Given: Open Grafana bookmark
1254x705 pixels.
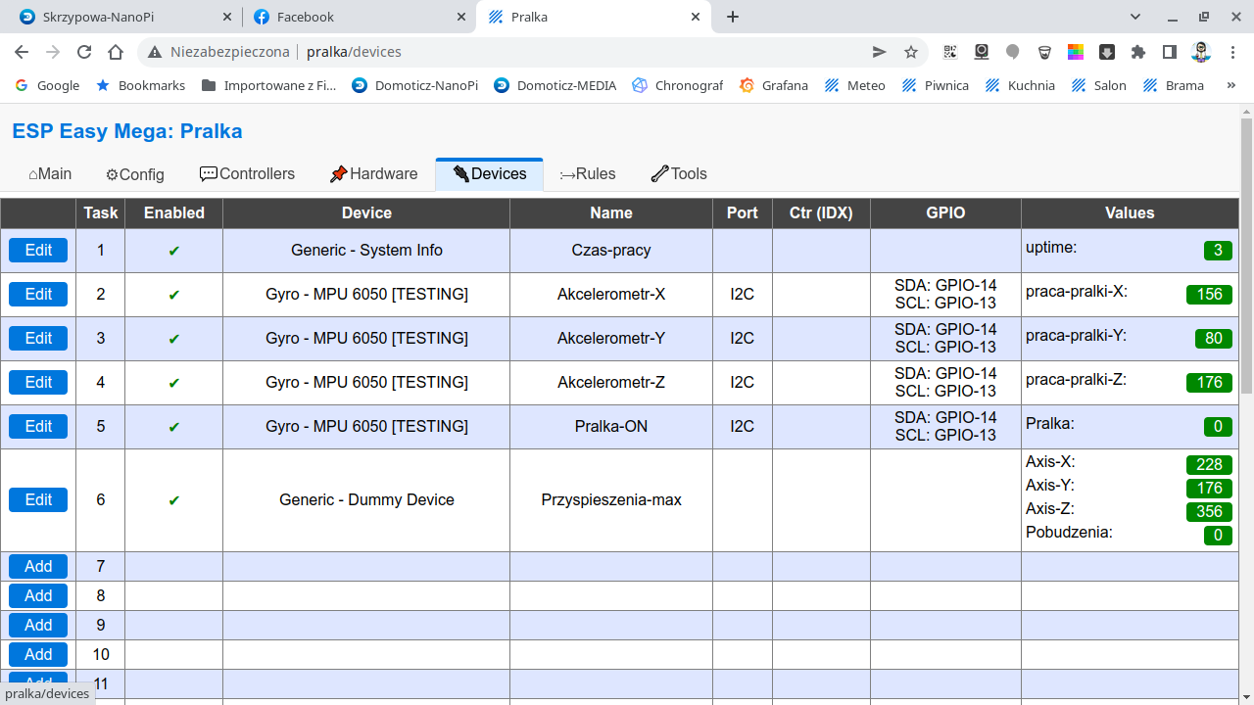Looking at the screenshot, I should 774,85.
